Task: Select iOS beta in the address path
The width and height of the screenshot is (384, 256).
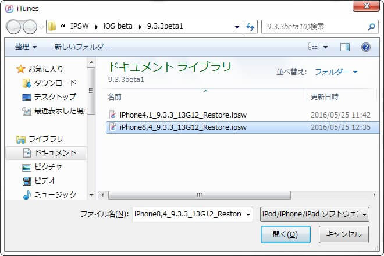Action: pyautogui.click(x=118, y=26)
